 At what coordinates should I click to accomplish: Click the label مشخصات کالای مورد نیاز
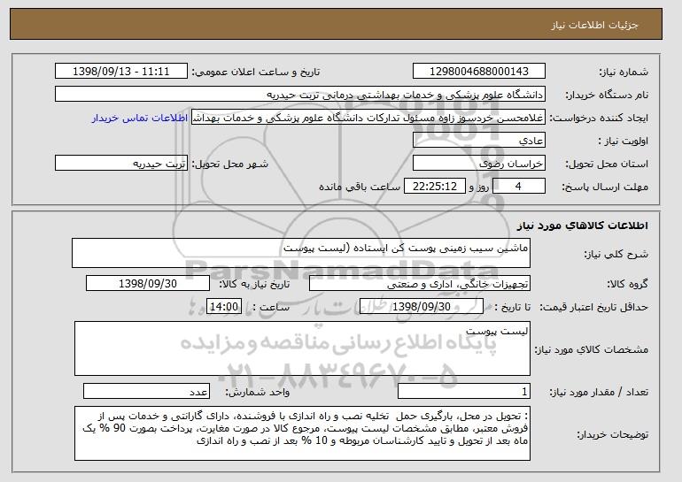(591, 349)
